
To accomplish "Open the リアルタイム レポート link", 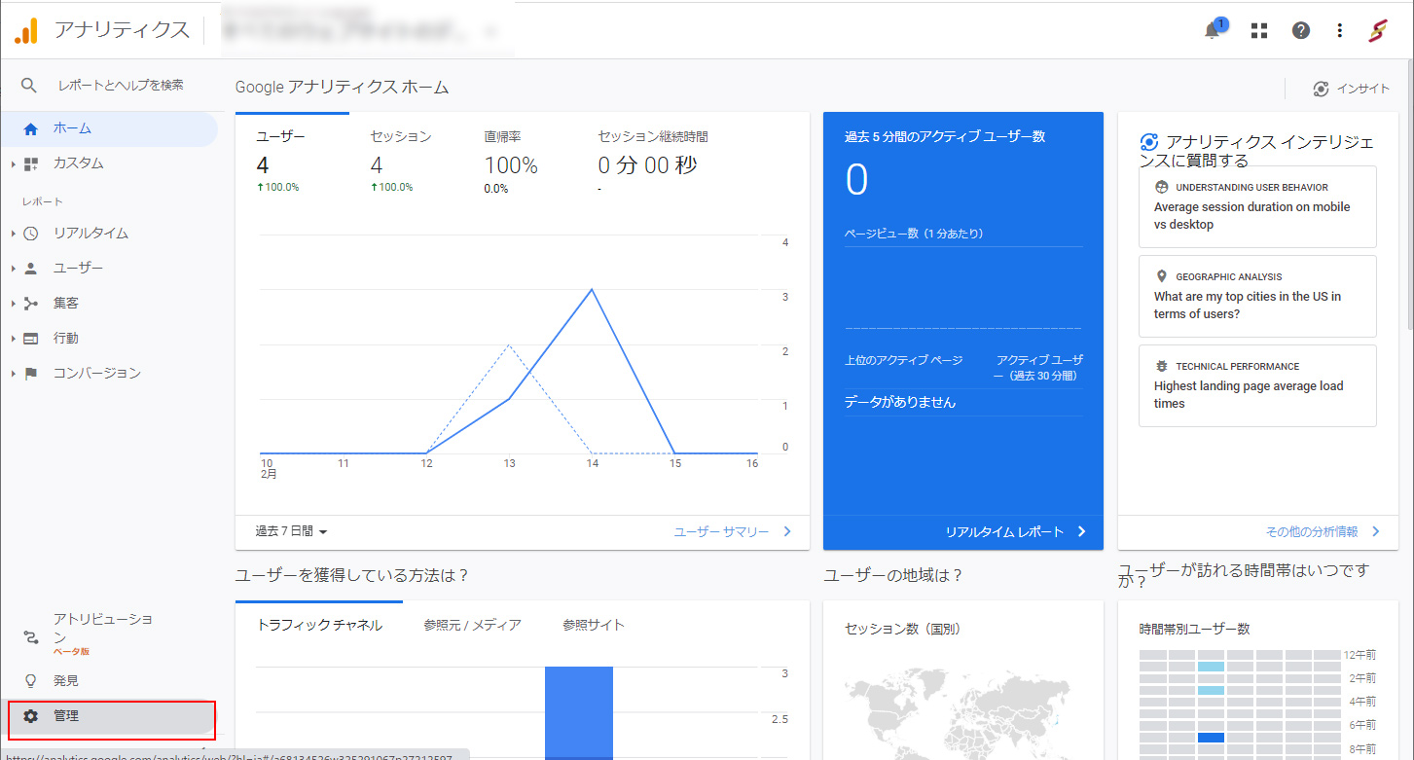I will pos(1015,531).
